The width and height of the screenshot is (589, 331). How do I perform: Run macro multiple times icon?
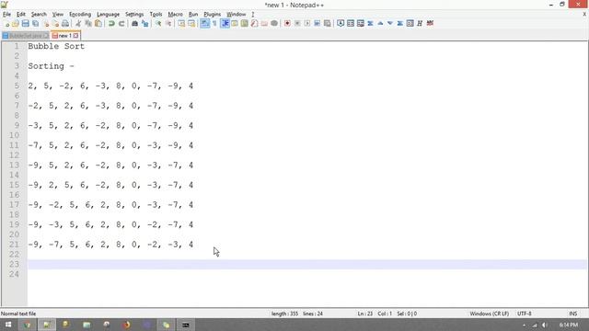pos(317,24)
